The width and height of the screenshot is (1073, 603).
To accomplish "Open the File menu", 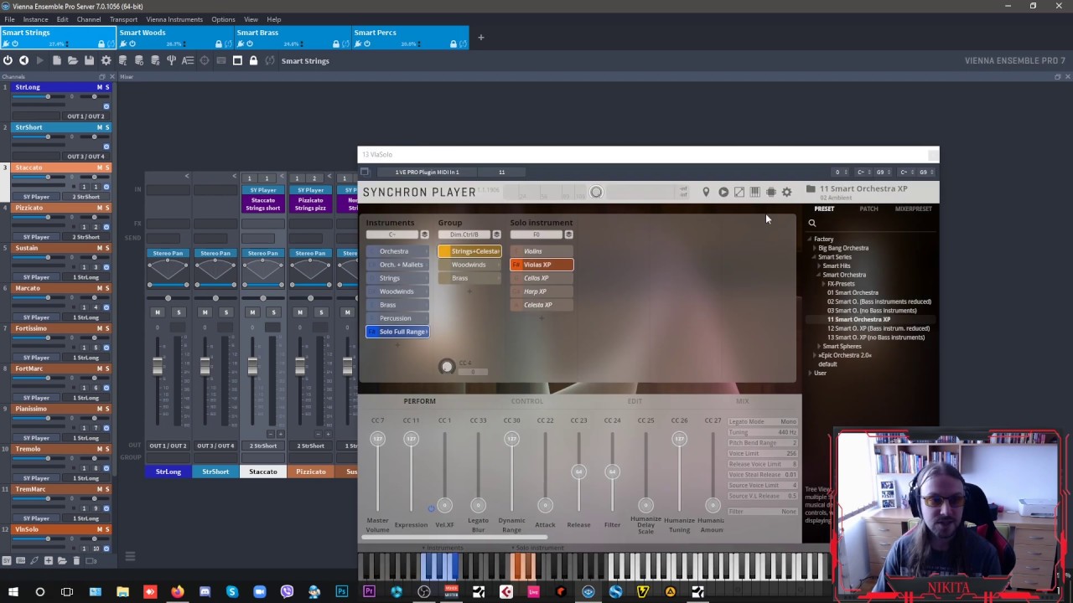I will pos(9,19).
